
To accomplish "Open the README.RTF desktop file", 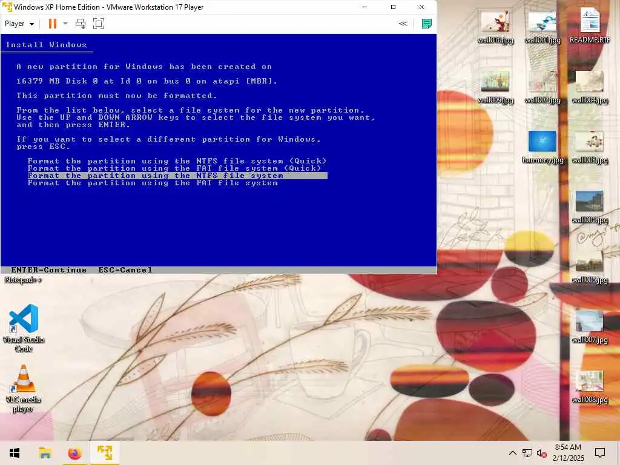I will [590, 26].
